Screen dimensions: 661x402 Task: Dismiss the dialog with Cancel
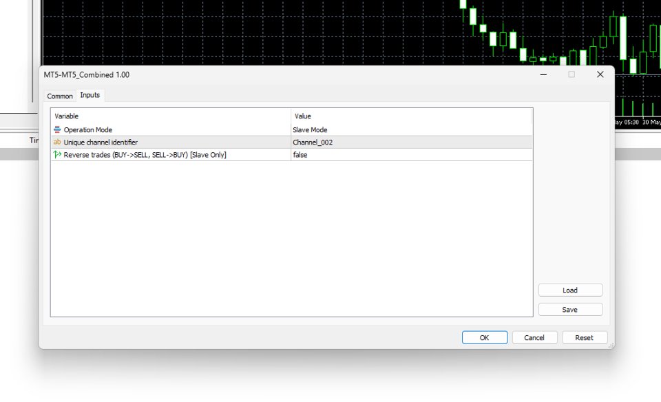tap(534, 337)
